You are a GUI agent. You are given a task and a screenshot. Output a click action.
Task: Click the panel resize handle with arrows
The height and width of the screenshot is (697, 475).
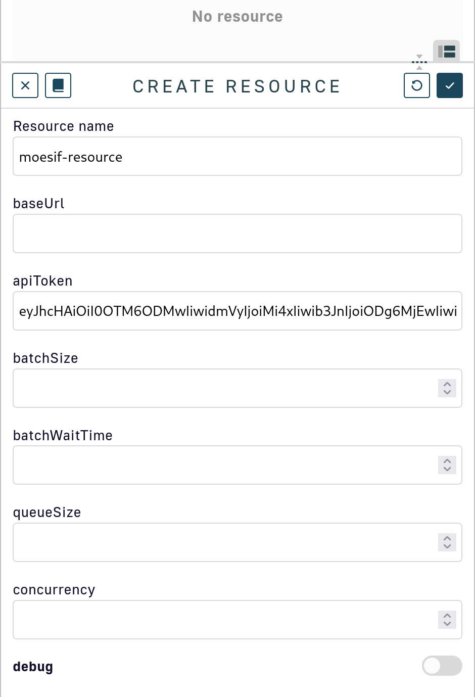(419, 62)
